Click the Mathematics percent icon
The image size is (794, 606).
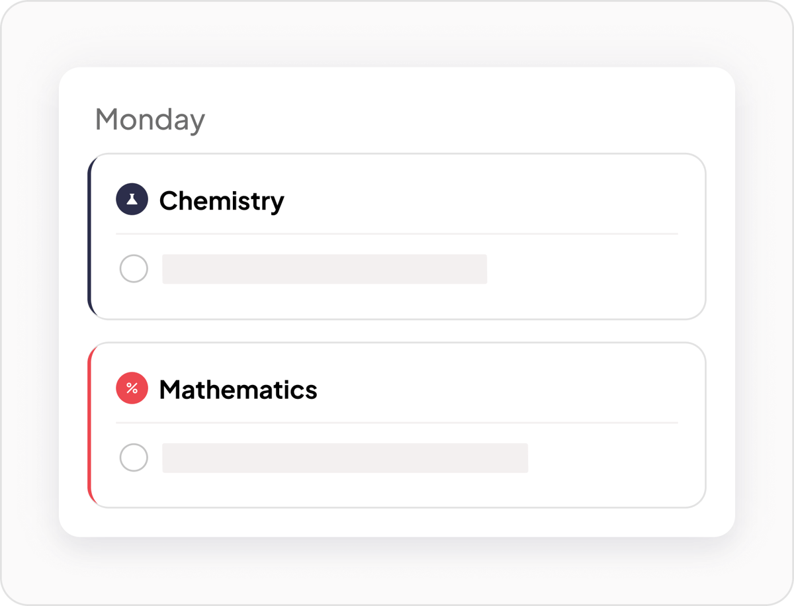click(x=132, y=388)
